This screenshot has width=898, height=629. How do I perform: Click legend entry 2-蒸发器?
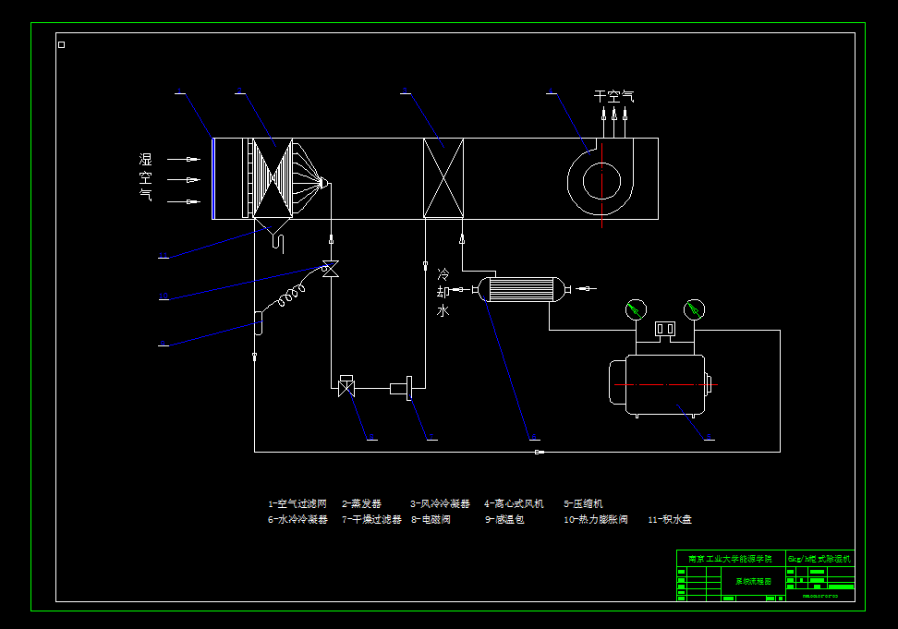(361, 503)
